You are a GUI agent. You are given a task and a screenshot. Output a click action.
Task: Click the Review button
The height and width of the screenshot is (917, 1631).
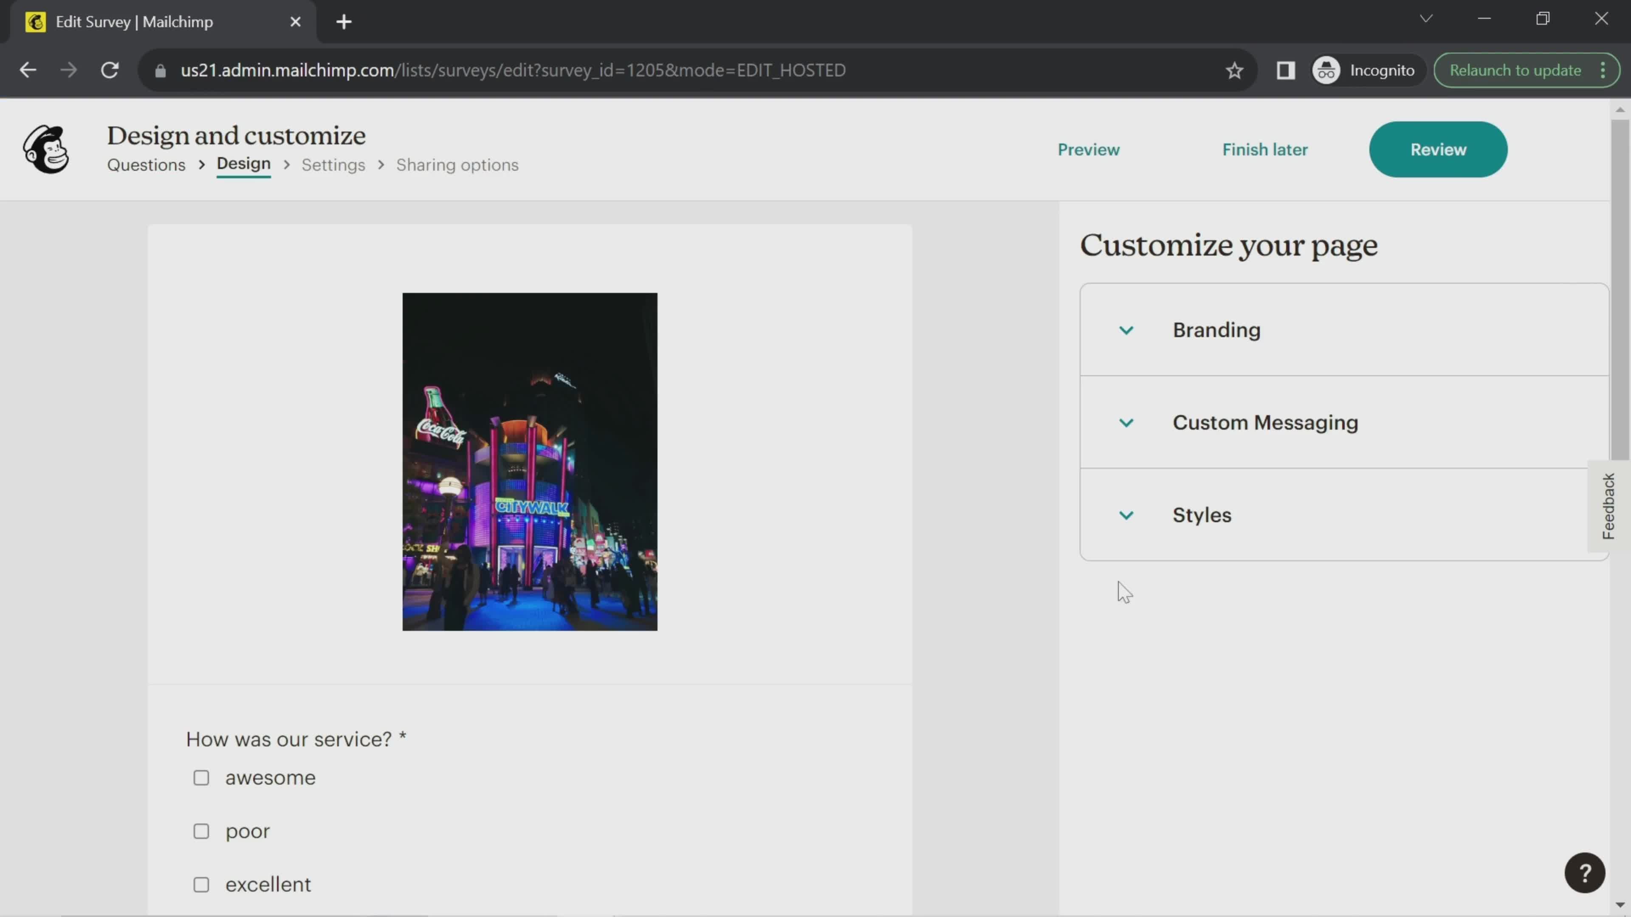click(x=1437, y=149)
